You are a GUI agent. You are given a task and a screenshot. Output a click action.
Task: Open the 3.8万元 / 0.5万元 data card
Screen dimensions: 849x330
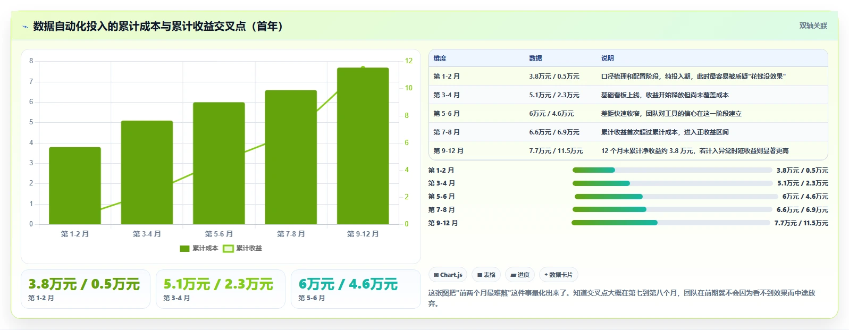click(x=86, y=289)
